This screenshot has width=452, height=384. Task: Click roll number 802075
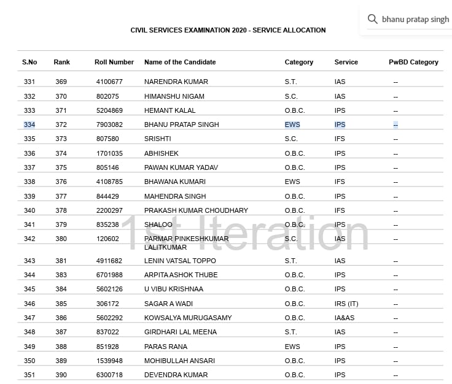coord(107,96)
